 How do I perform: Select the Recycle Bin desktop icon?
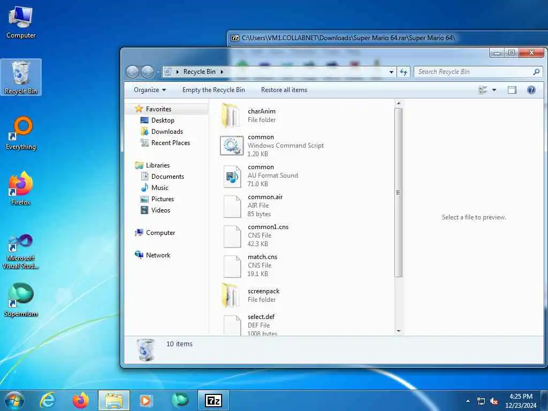point(21,77)
